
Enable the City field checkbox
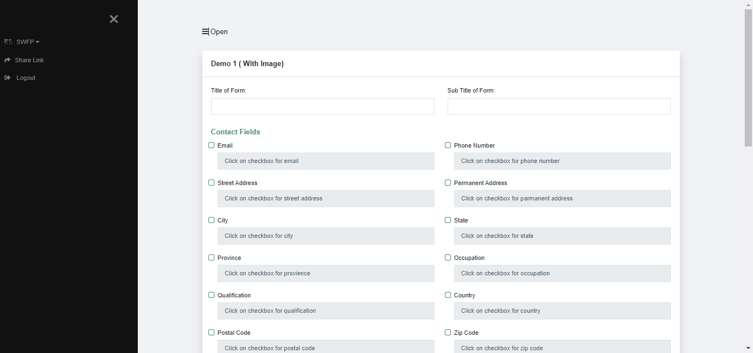click(211, 220)
